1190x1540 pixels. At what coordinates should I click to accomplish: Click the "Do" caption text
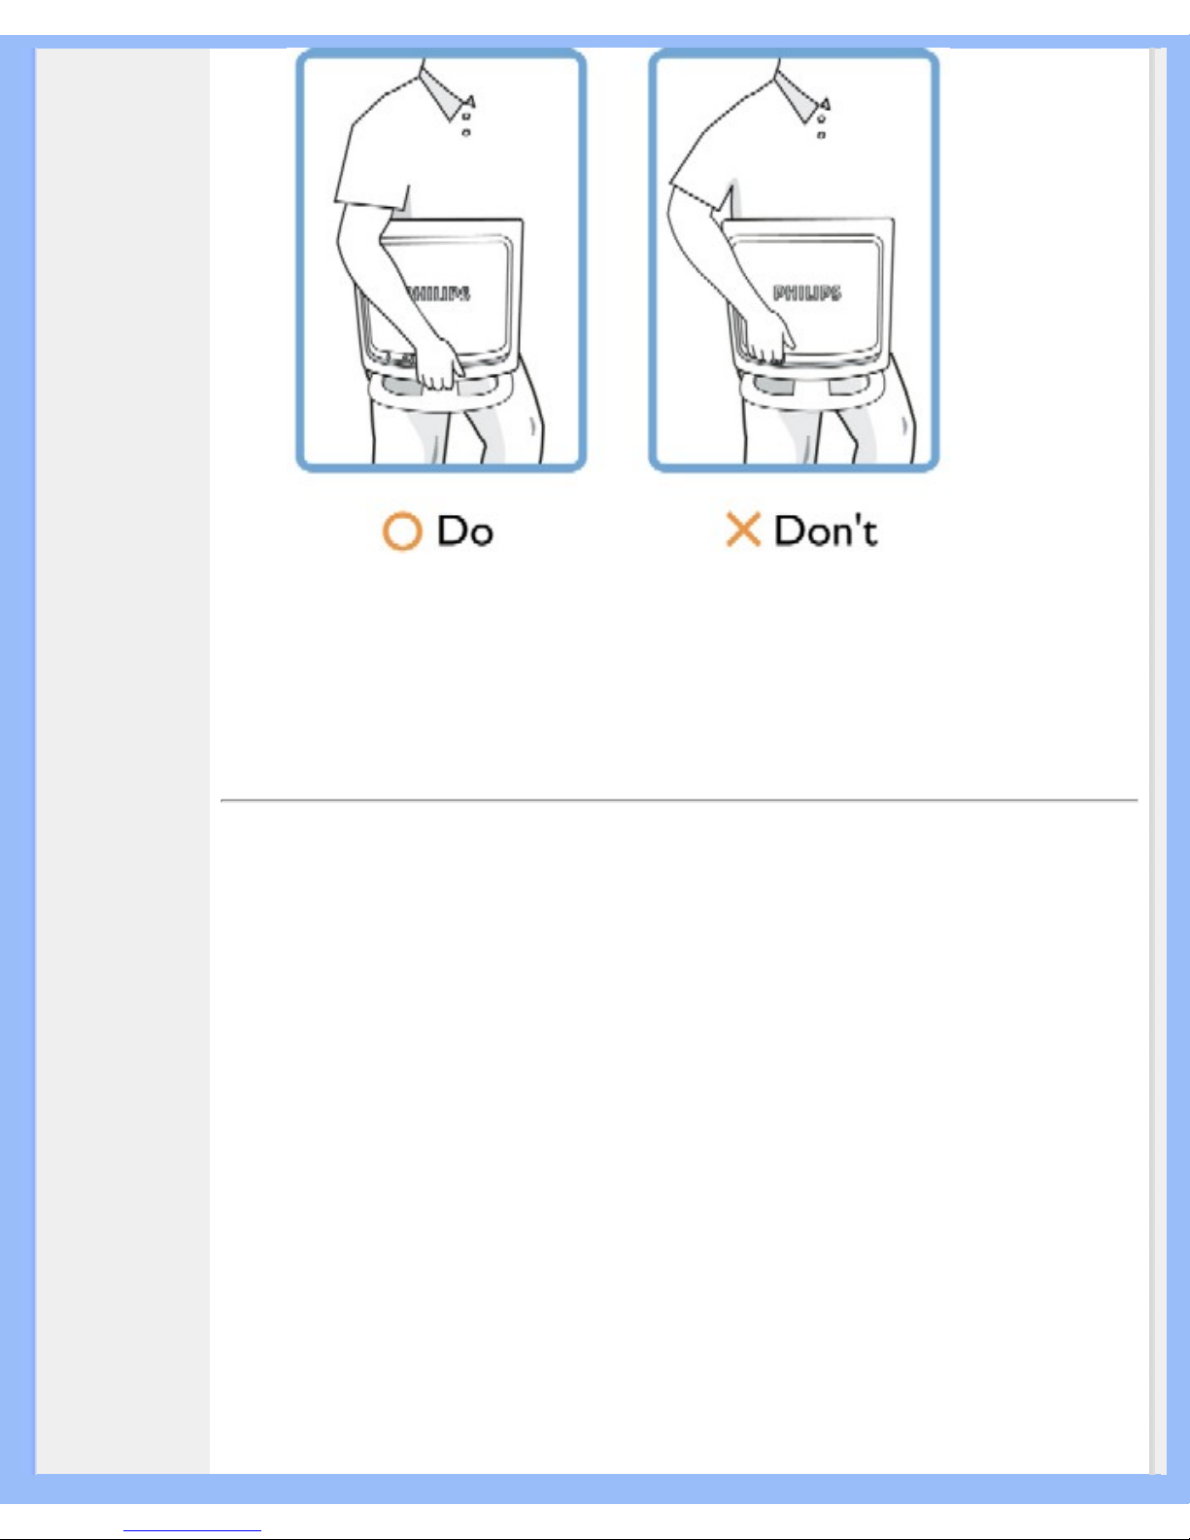(464, 531)
